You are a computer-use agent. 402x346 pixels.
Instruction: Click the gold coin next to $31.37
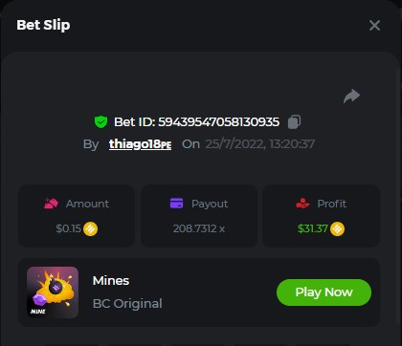click(x=337, y=228)
